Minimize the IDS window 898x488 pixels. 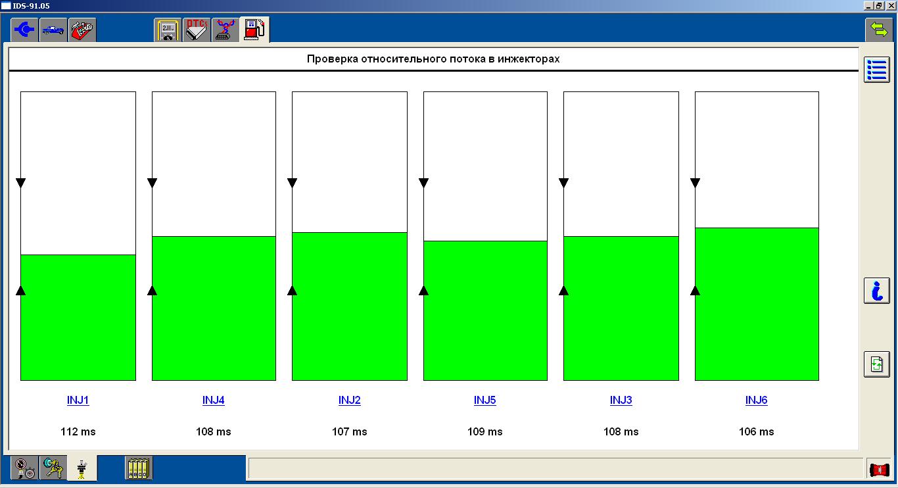tap(868, 5)
